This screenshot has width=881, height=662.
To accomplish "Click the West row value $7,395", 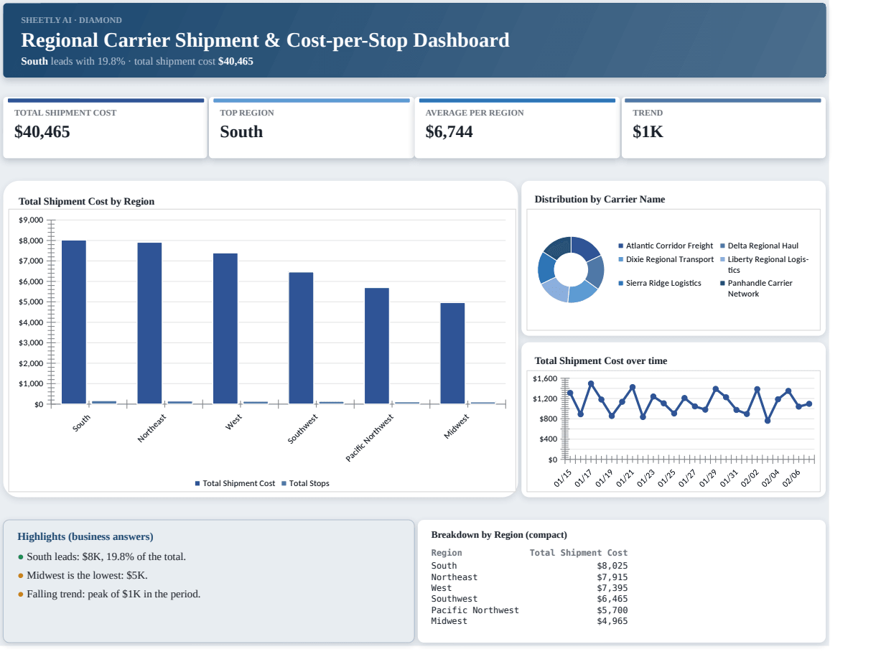I will coord(612,588).
